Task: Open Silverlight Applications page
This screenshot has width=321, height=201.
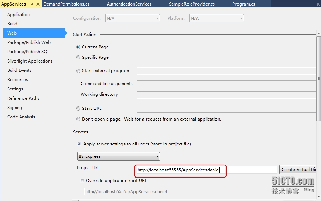Action: [x=30, y=61]
